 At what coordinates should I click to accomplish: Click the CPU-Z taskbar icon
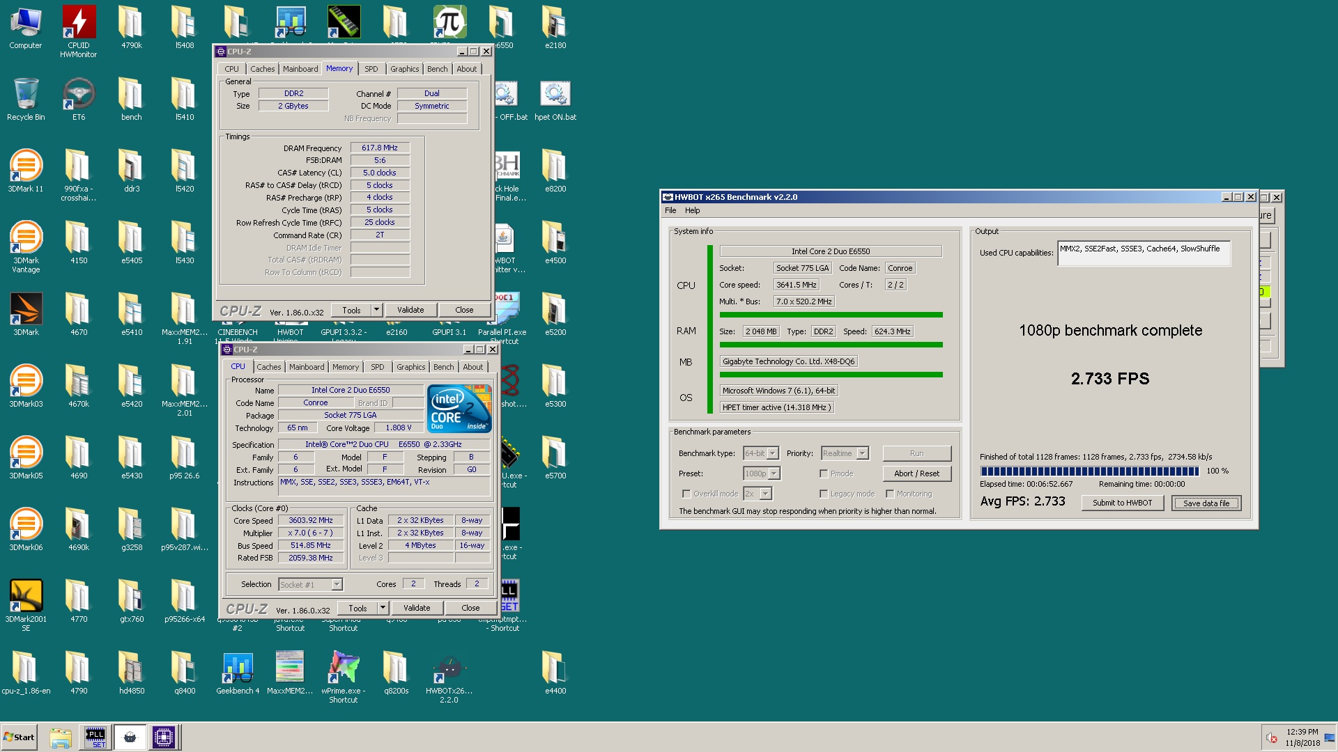(164, 737)
